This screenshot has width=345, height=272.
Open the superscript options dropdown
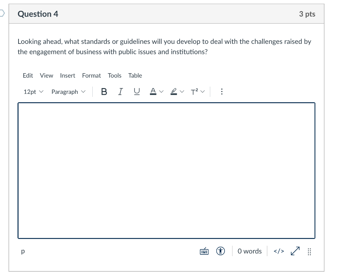click(203, 91)
